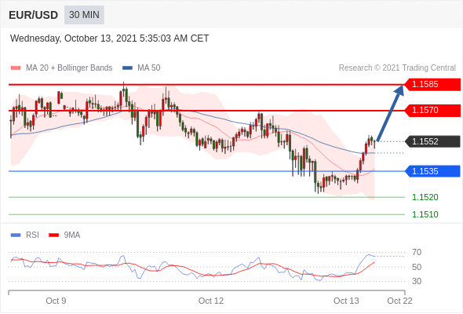Toggle the RSI legend swatch
463x314 pixels.
coord(16,235)
